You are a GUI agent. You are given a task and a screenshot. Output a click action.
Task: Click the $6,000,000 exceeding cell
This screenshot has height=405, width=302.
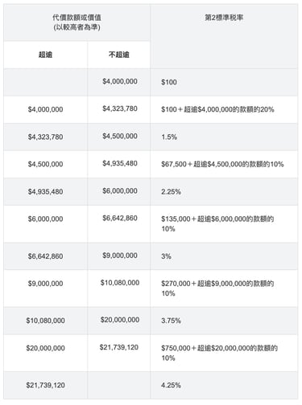pos(45,224)
